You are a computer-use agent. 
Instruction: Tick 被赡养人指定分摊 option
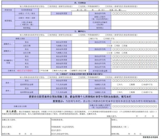[70, 70]
